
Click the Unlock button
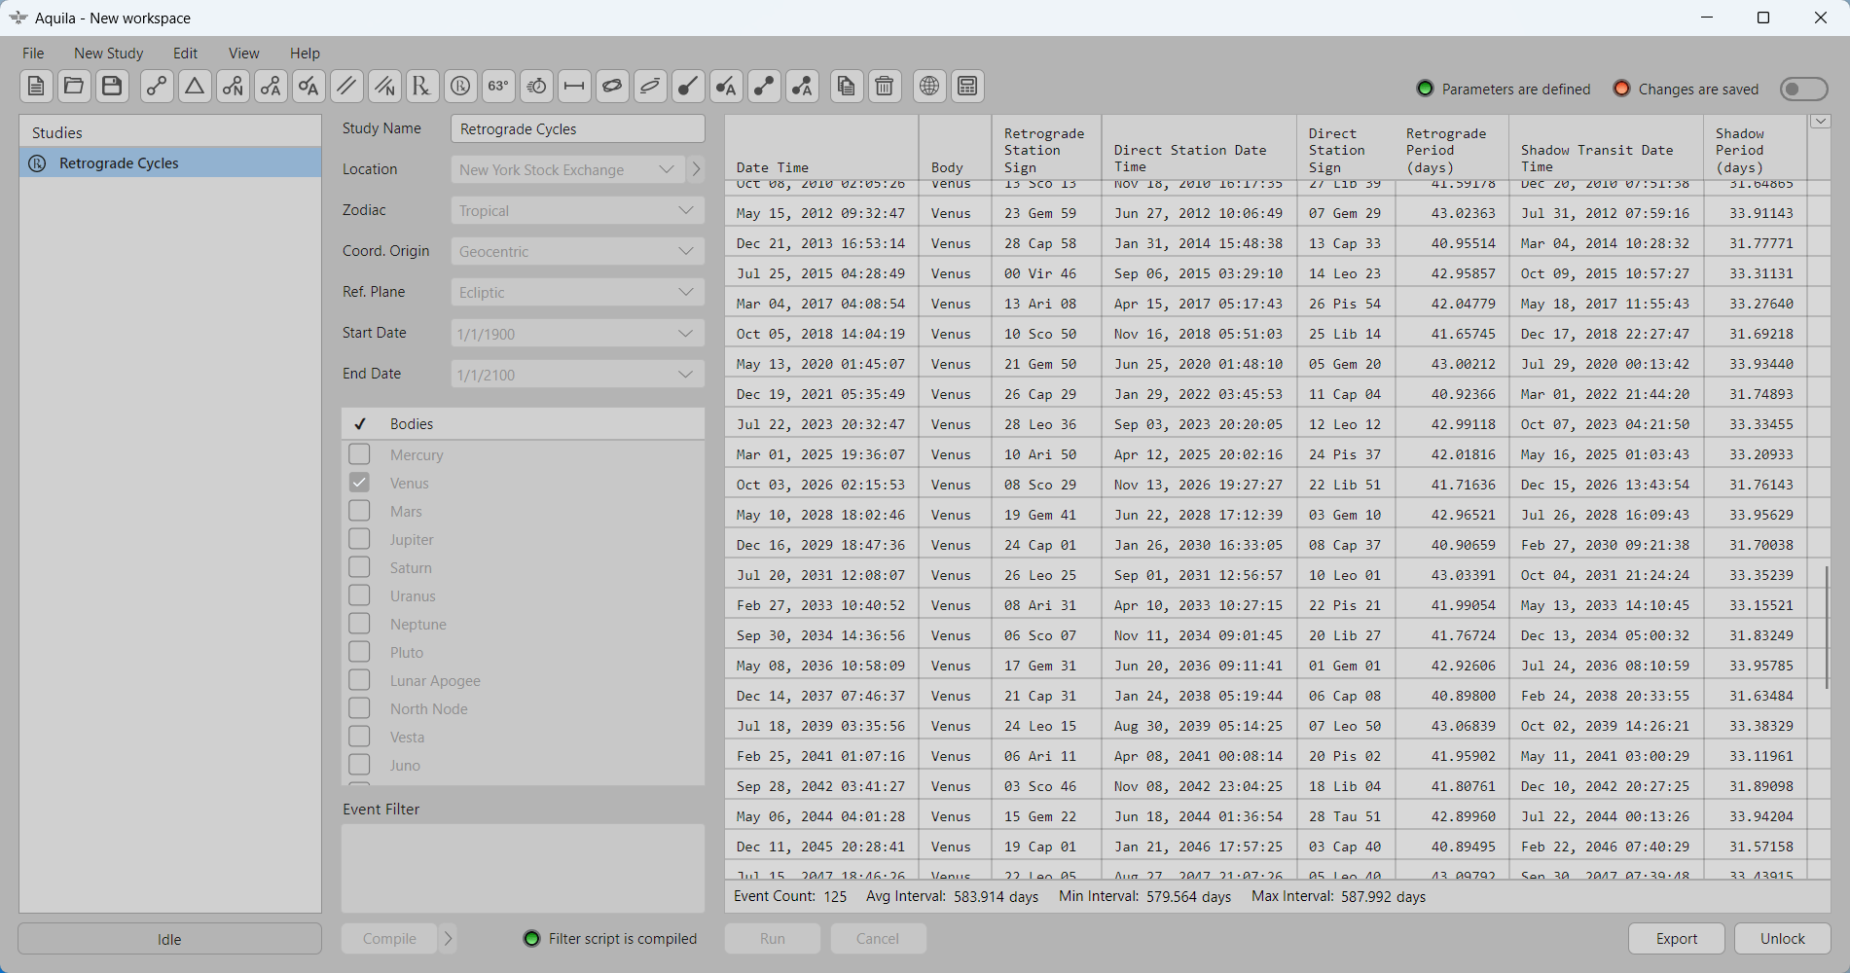[1782, 939]
